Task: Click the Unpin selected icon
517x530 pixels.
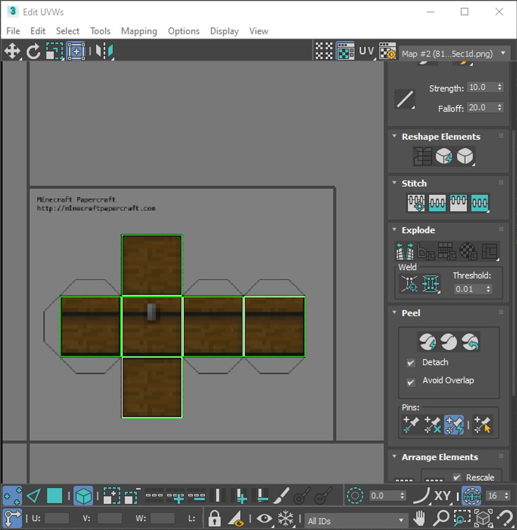Action: [432, 425]
